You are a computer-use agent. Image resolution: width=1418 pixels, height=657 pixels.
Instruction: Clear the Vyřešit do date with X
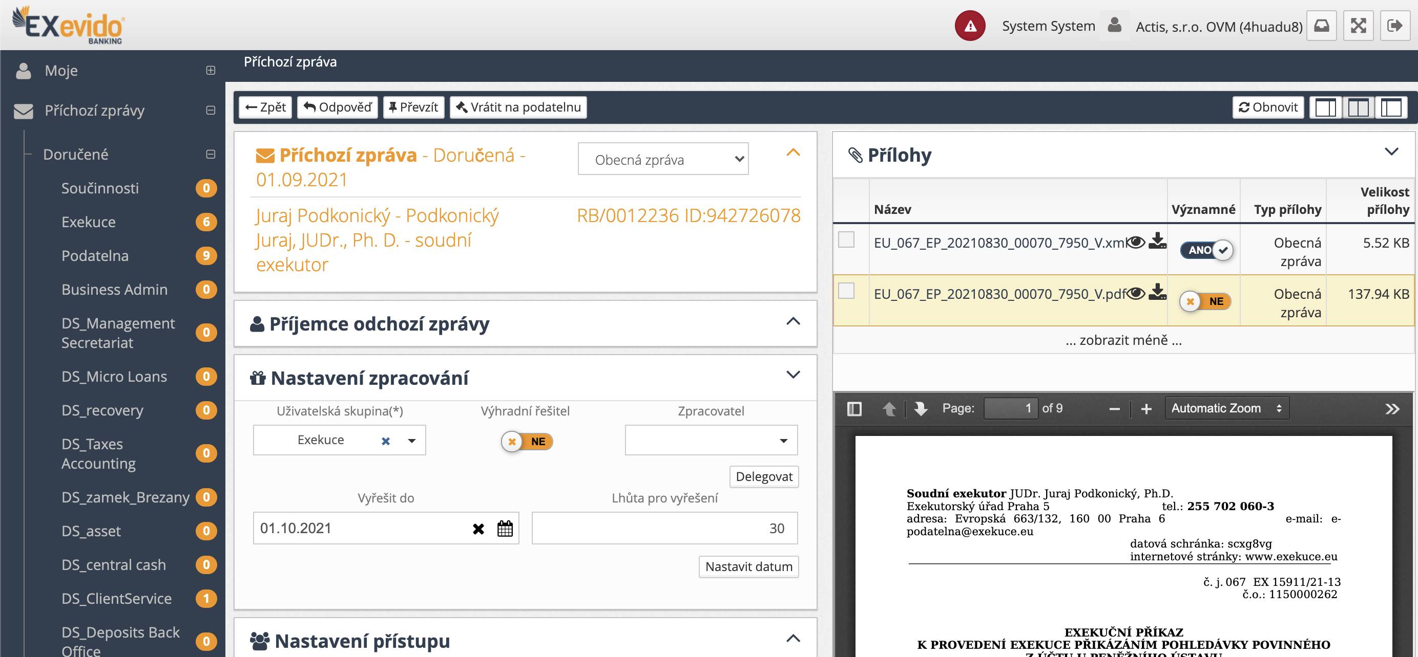tap(478, 529)
